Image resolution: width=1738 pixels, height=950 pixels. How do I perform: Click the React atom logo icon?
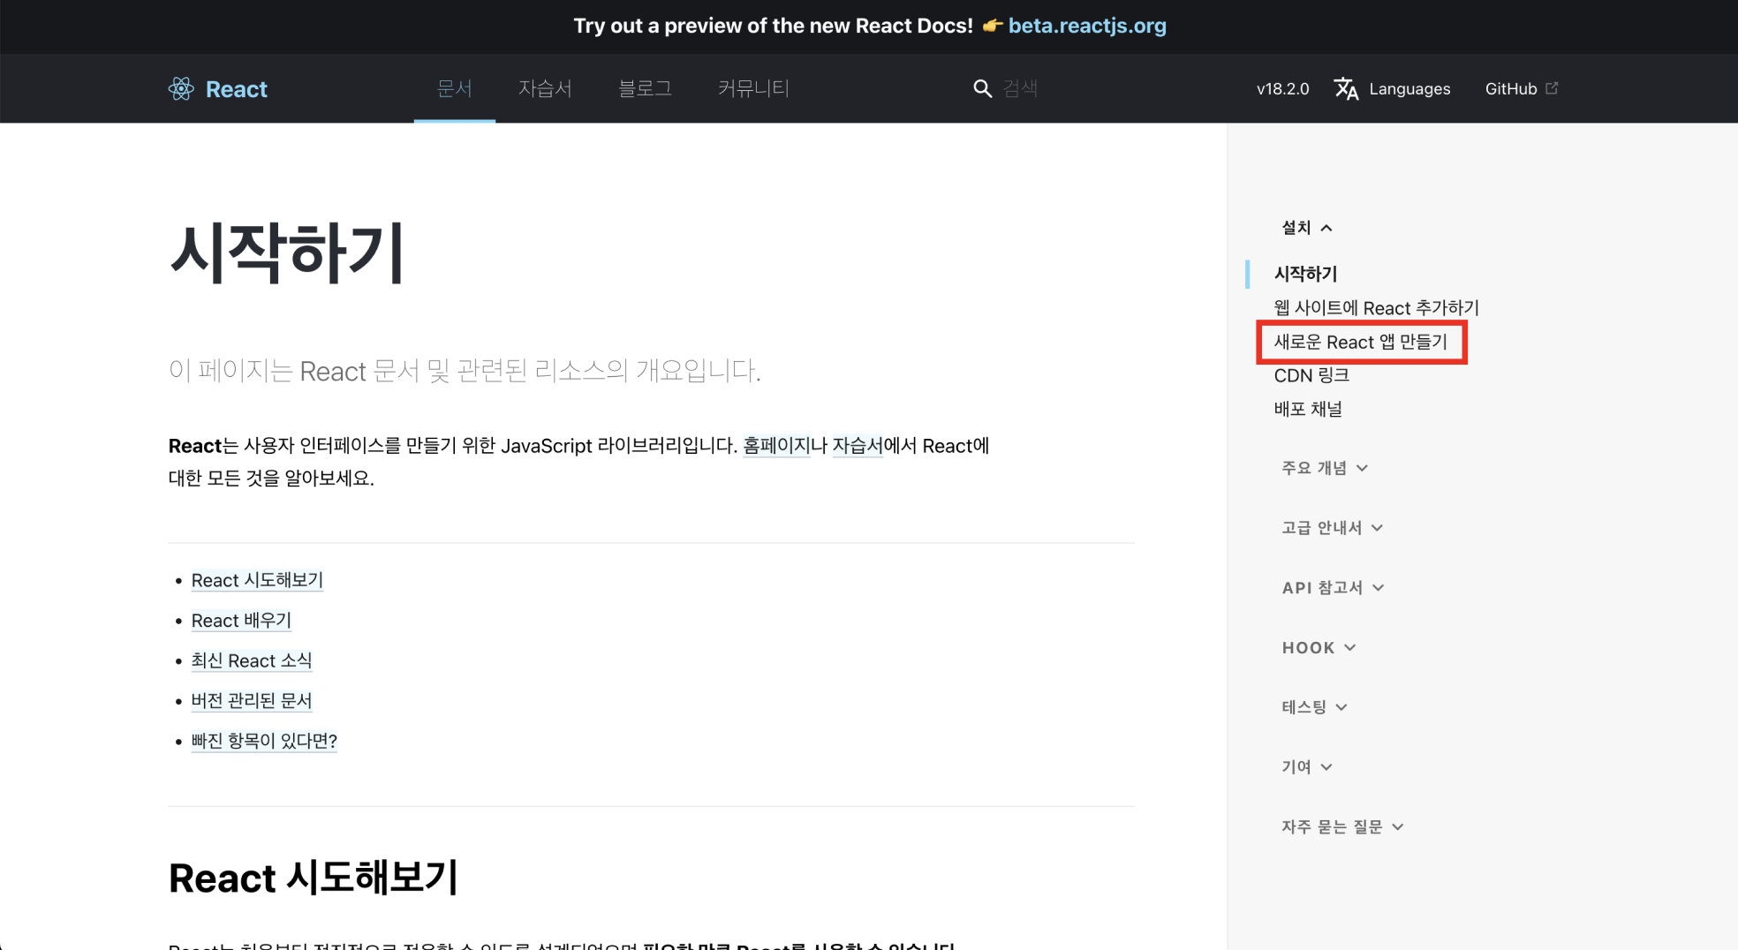(x=181, y=88)
